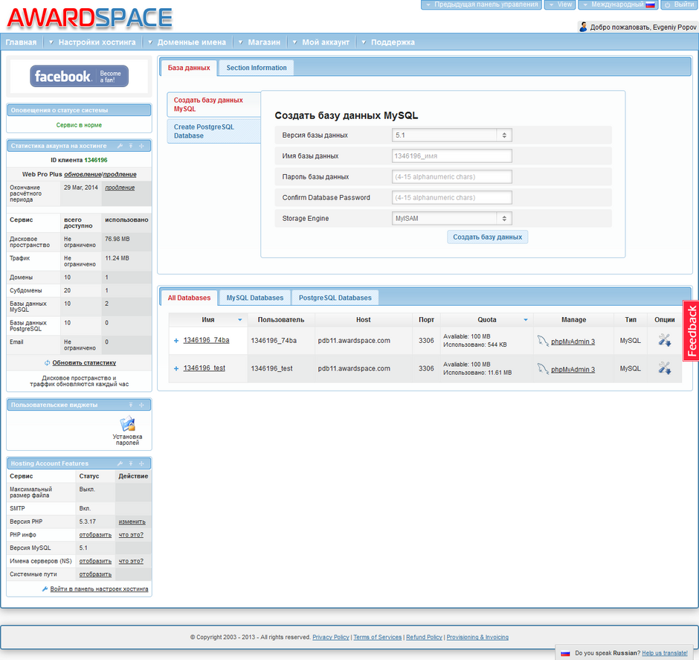Select the Create PostgreSQL Database side tab
The image size is (699, 660).
pyautogui.click(x=213, y=131)
